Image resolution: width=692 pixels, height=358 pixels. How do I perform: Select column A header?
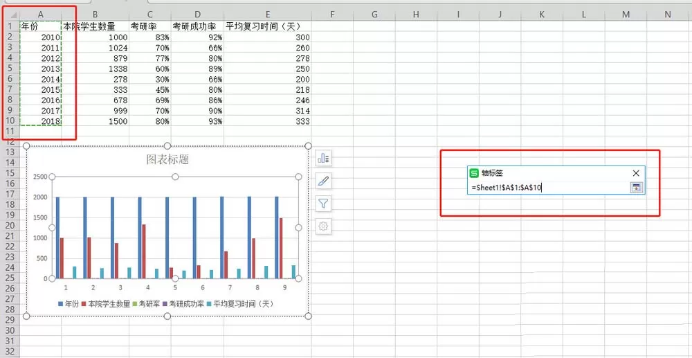click(40, 15)
